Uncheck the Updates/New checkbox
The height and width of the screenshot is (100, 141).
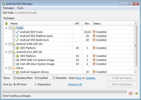(15, 78)
